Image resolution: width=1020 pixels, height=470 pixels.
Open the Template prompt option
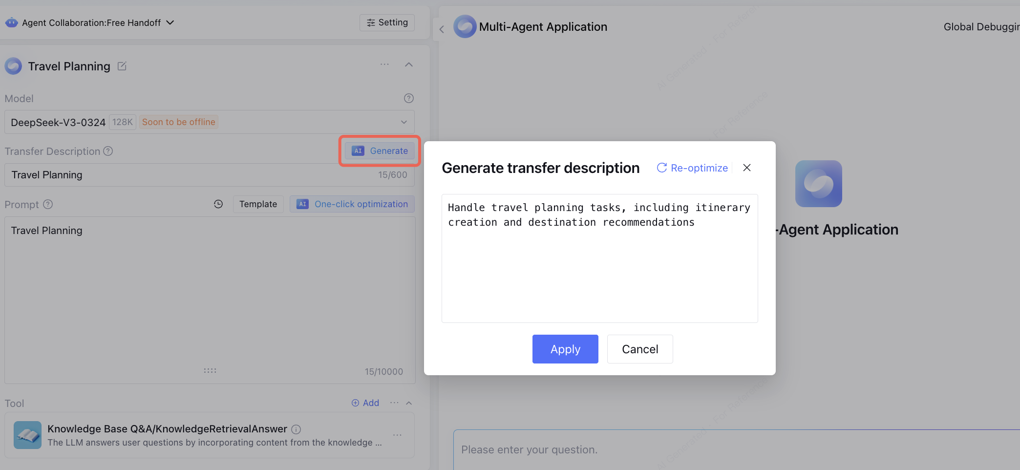coord(258,204)
